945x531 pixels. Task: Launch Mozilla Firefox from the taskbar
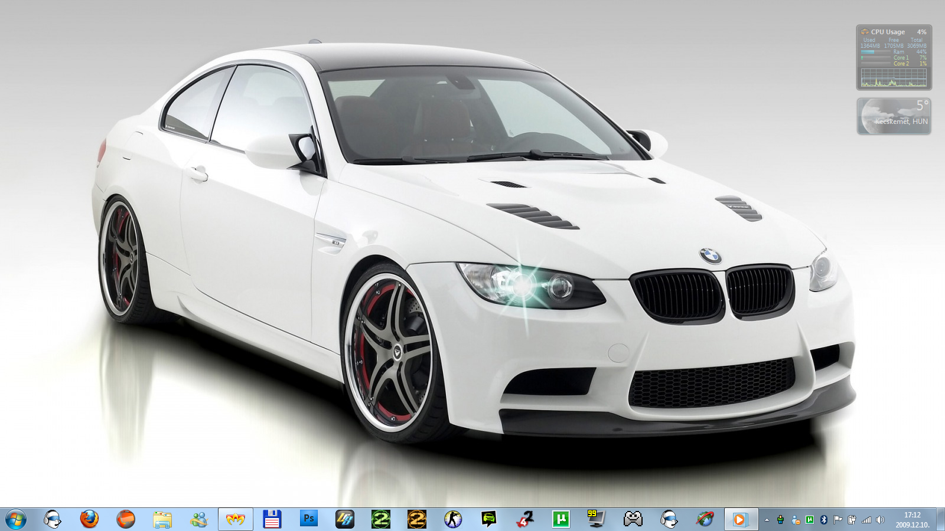click(x=89, y=519)
